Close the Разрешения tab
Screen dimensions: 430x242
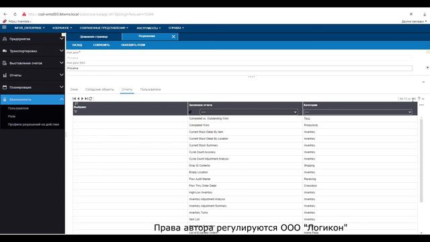173,36
